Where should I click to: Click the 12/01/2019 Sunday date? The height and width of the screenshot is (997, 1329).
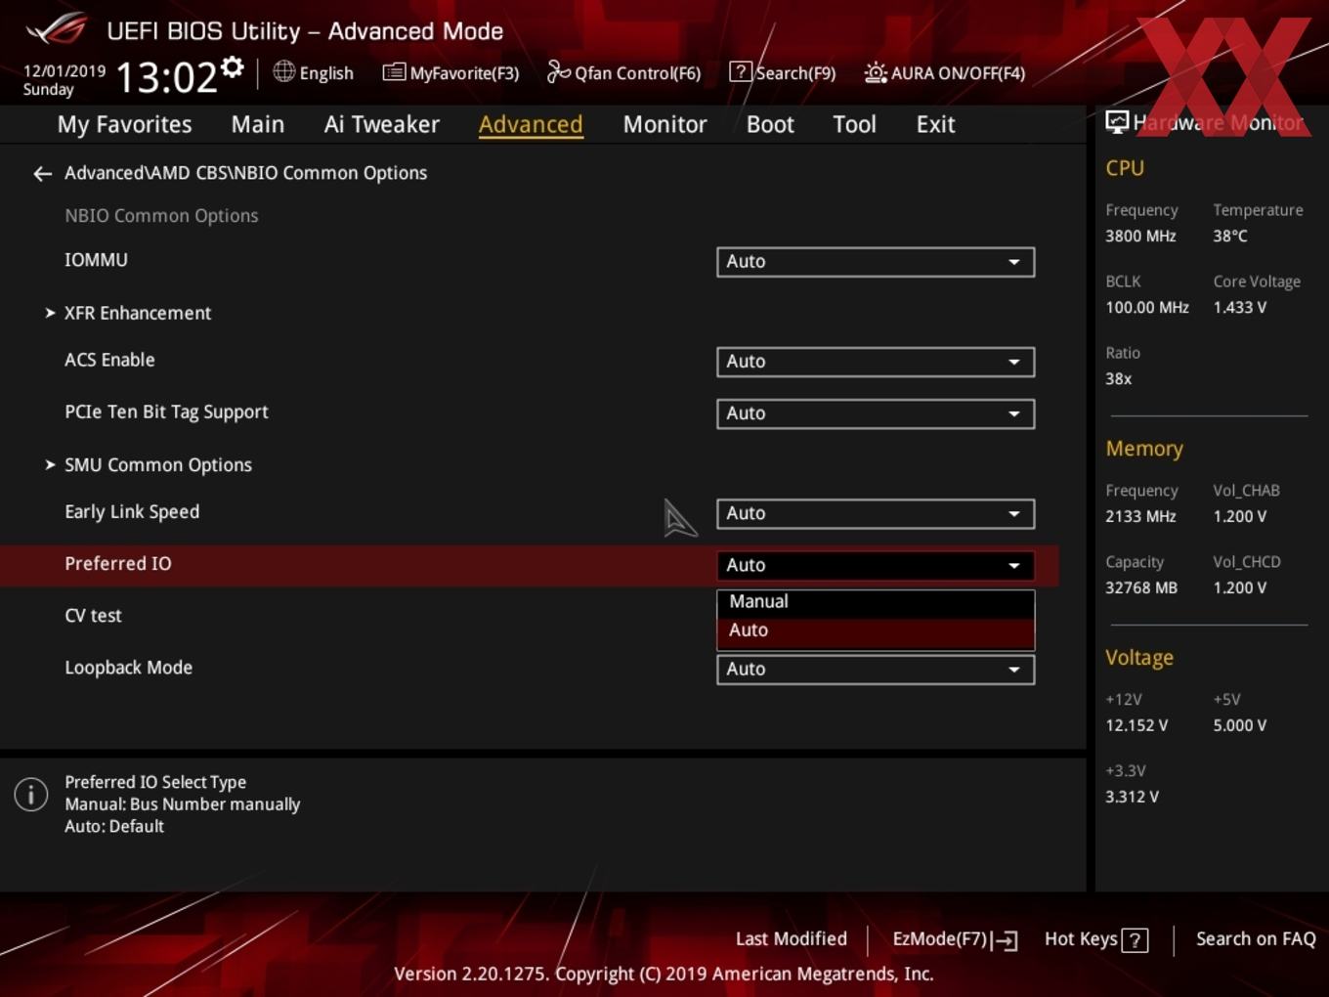[x=64, y=80]
